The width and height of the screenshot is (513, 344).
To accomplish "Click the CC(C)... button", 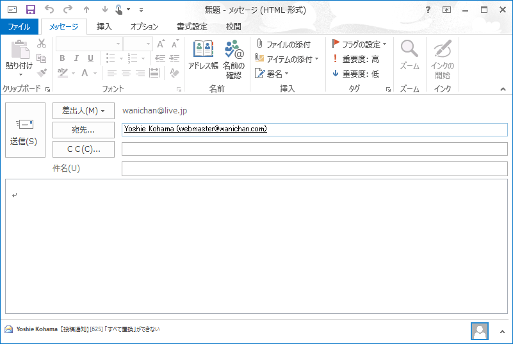I will [x=83, y=149].
